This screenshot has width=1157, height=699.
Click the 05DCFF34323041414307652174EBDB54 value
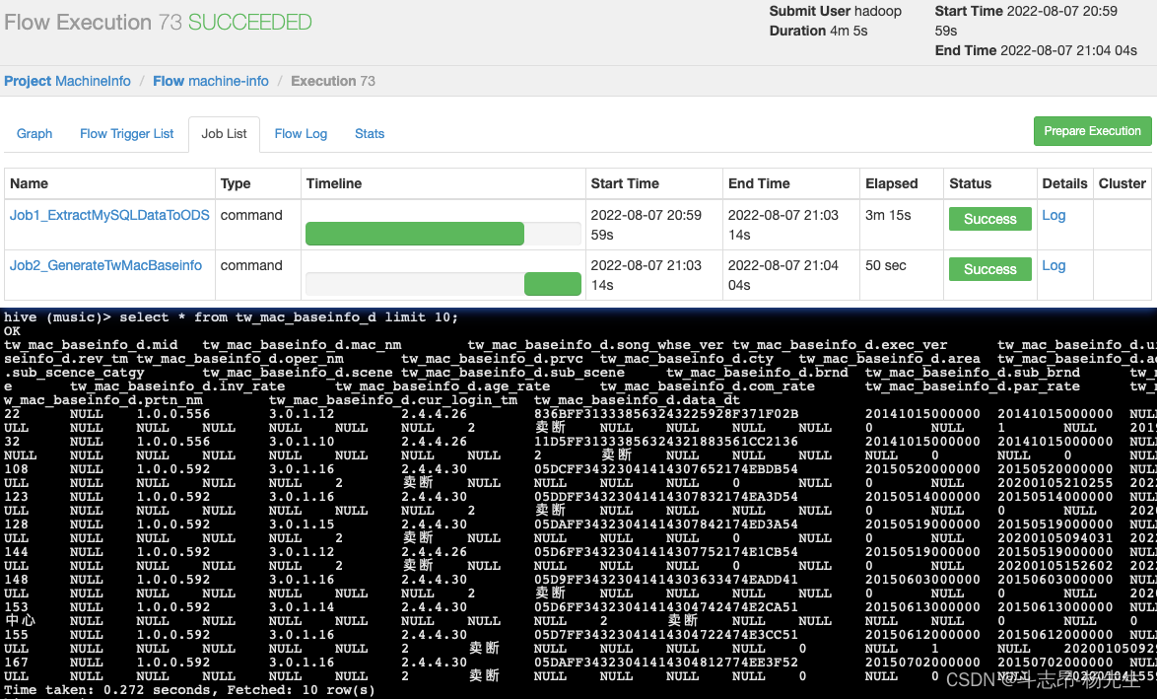(x=666, y=469)
